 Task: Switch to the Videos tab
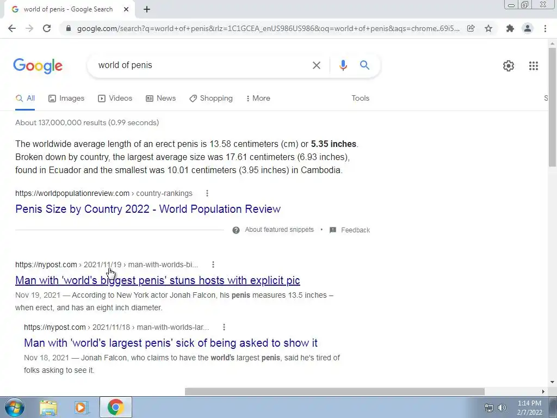(x=115, y=99)
